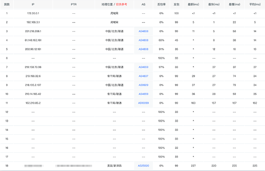This screenshot has width=265, height=171.
Task: Click 中国/北京/联通 in the 221.218.208.1 row
Action: click(x=114, y=31)
